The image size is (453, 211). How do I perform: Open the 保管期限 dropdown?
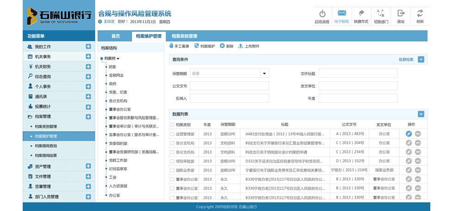(264, 73)
